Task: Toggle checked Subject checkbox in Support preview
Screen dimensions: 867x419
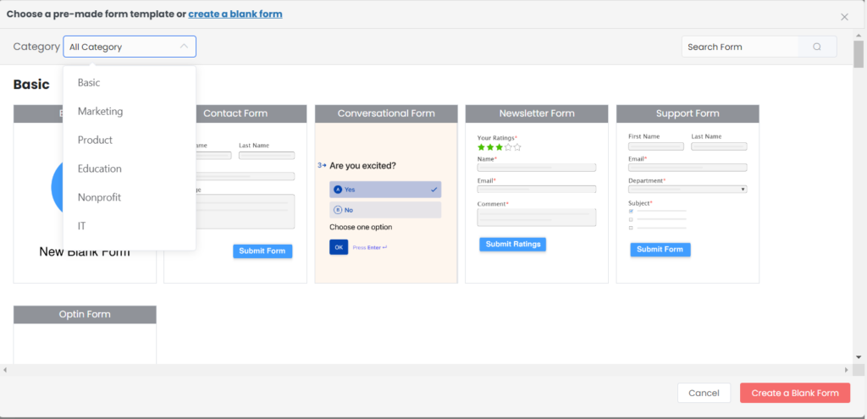Action: [631, 211]
